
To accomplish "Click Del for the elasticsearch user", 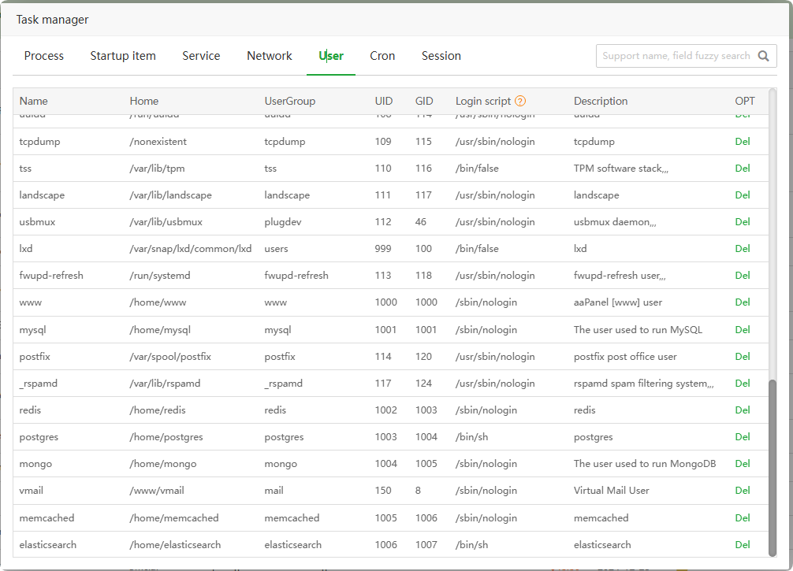I will 743,544.
